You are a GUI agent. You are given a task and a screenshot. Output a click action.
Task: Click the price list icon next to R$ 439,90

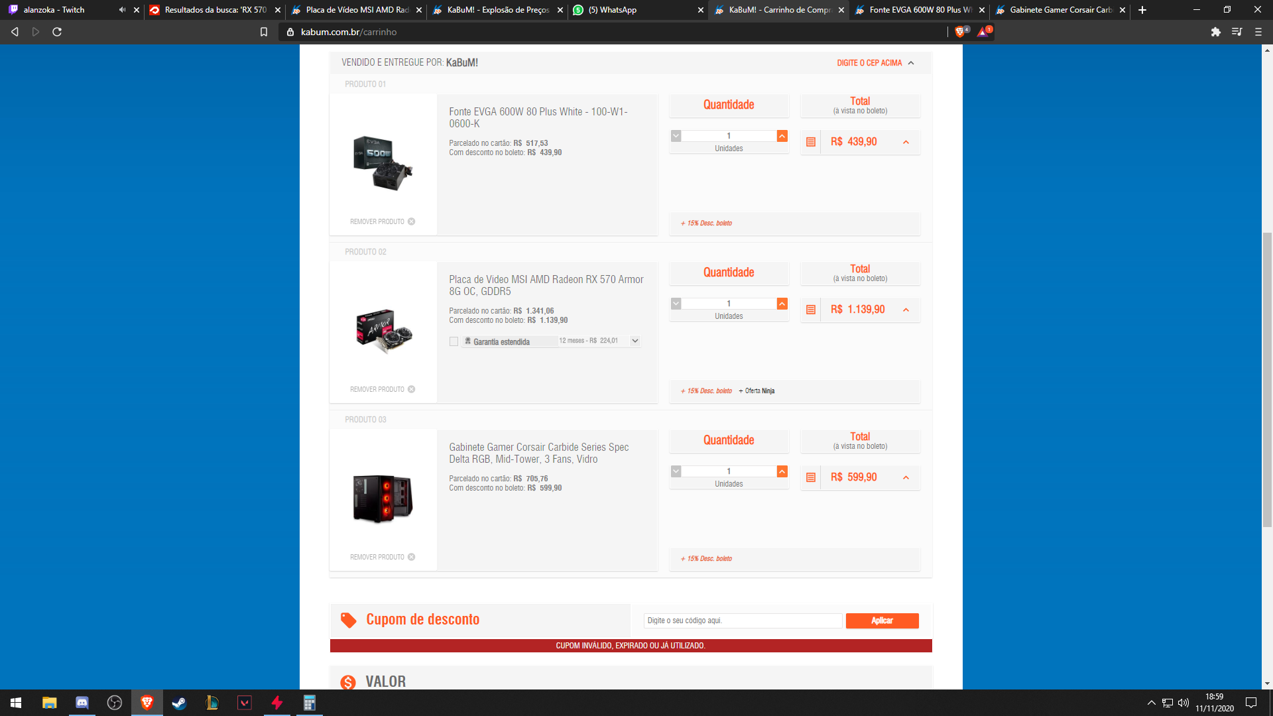[x=810, y=142]
